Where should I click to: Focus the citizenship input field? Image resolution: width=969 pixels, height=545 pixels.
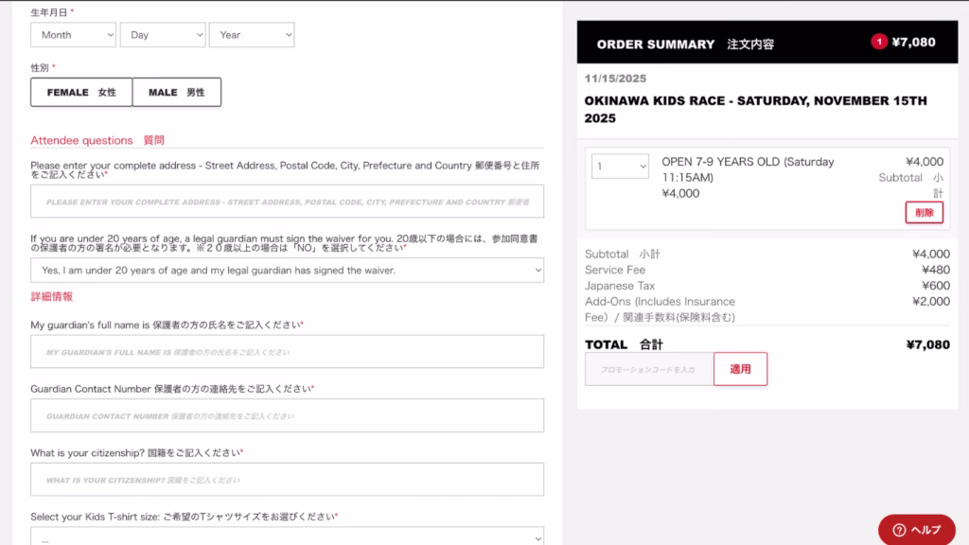[x=288, y=480]
